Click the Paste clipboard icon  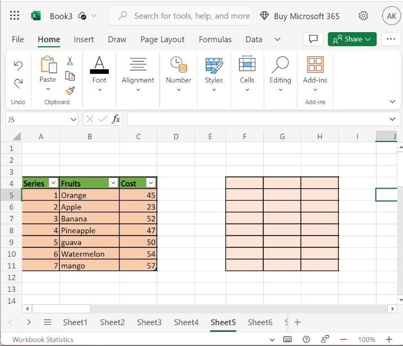tap(48, 64)
